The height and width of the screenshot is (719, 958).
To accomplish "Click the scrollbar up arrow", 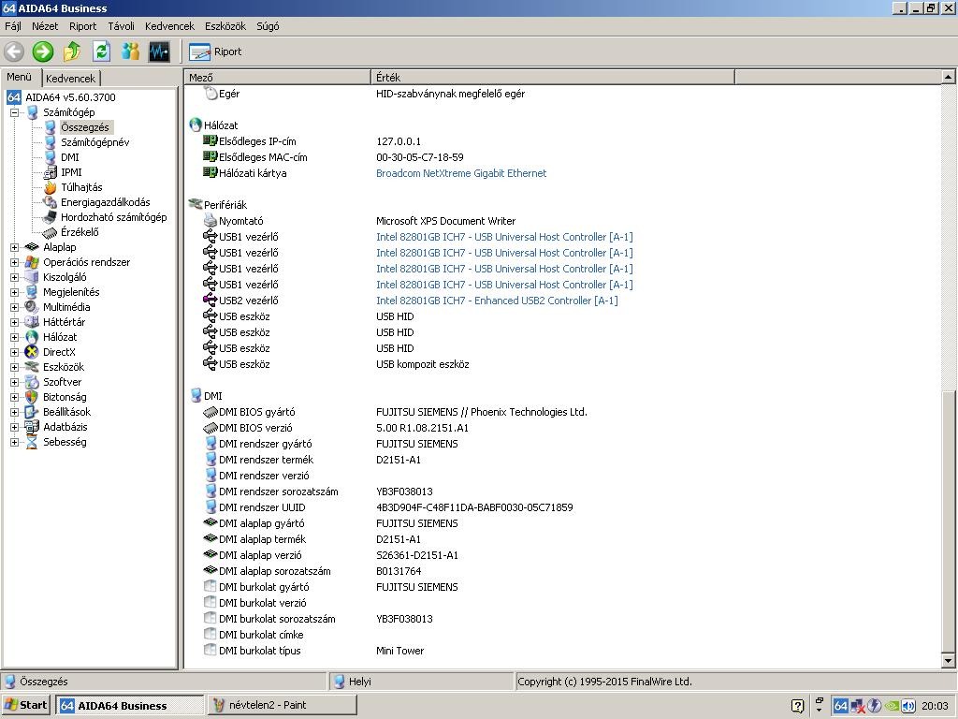I will (948, 77).
